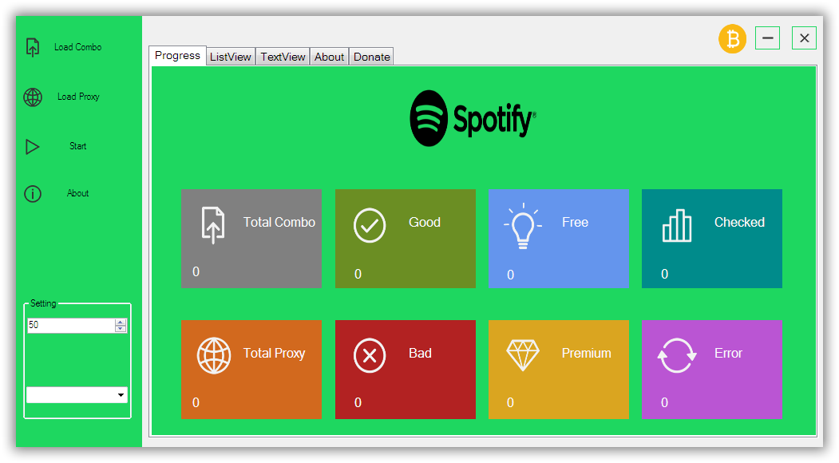Click the Load Proxy globe icon
This screenshot has width=839, height=463.
click(33, 97)
